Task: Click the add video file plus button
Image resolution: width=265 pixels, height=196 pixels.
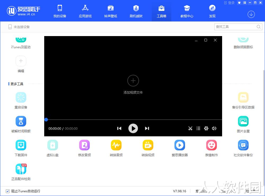Action: pos(133,81)
